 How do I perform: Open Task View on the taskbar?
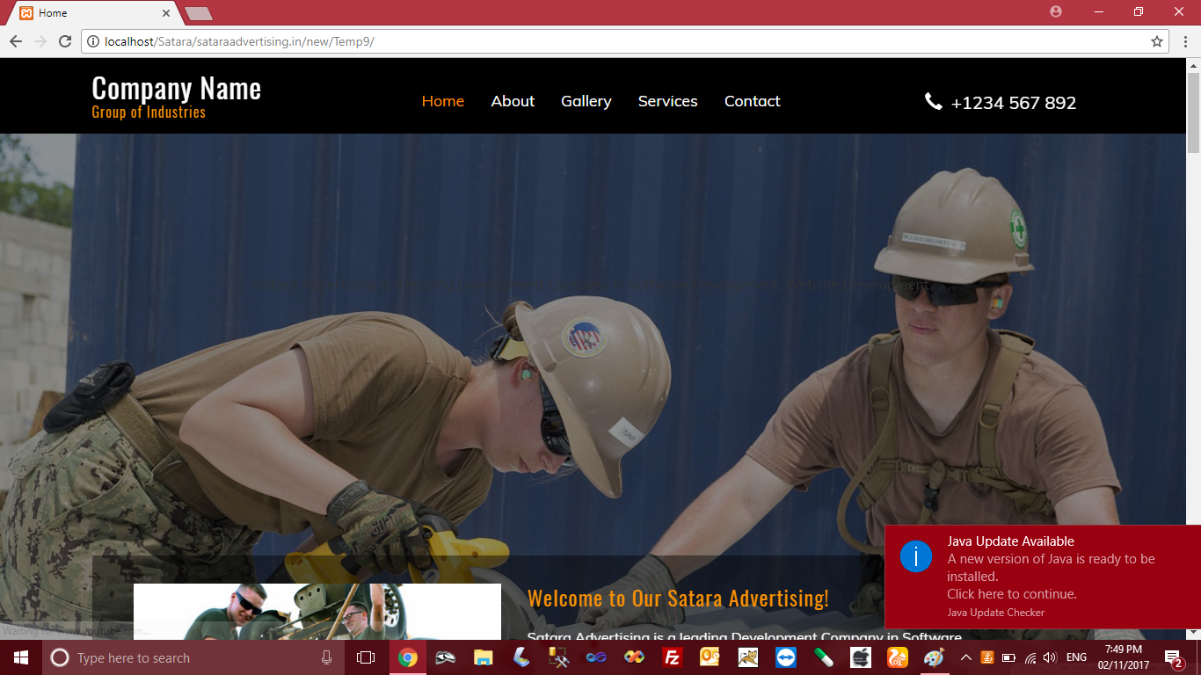366,657
